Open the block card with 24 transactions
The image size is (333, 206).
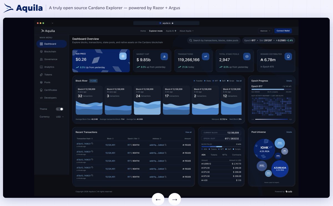pyautogui.click(x=147, y=100)
